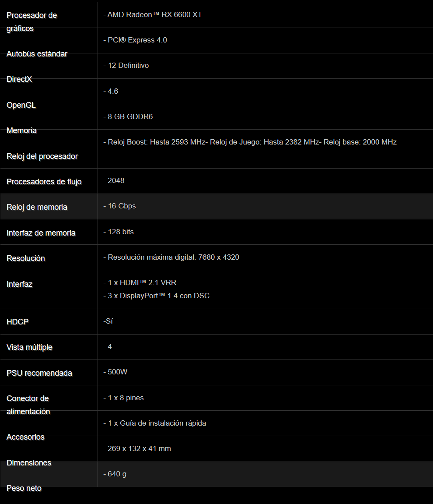
Task: Click the HDCP row label
Action: click(17, 322)
